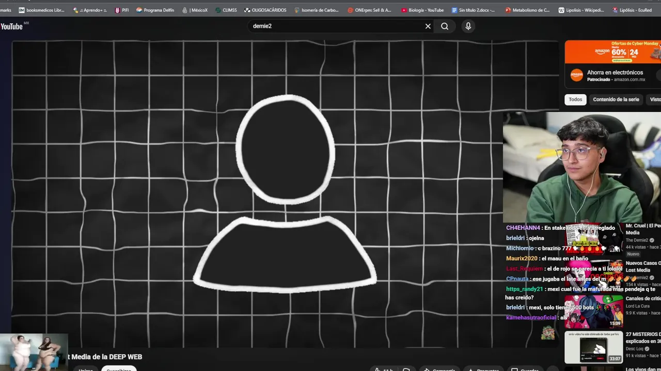Image resolution: width=661 pixels, height=371 pixels.
Task: Click the Amazon advertiser logo icon
Action: [576, 76]
